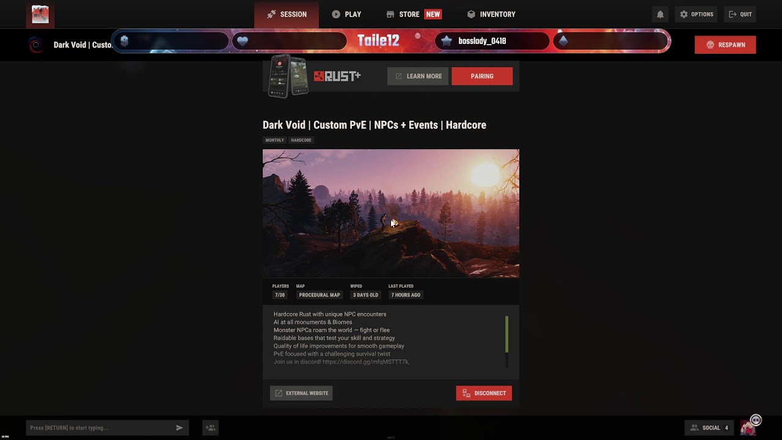Click the send message arrow icon
Image resolution: width=782 pixels, height=440 pixels.
tap(180, 428)
